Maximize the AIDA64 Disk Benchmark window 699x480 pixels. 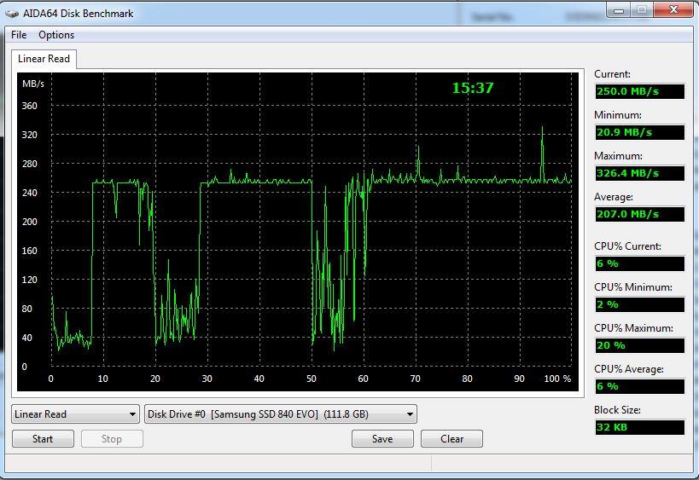(x=642, y=9)
